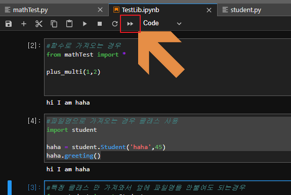Run the selected cell with play icon
The height and width of the screenshot is (195, 291).
click(85, 24)
